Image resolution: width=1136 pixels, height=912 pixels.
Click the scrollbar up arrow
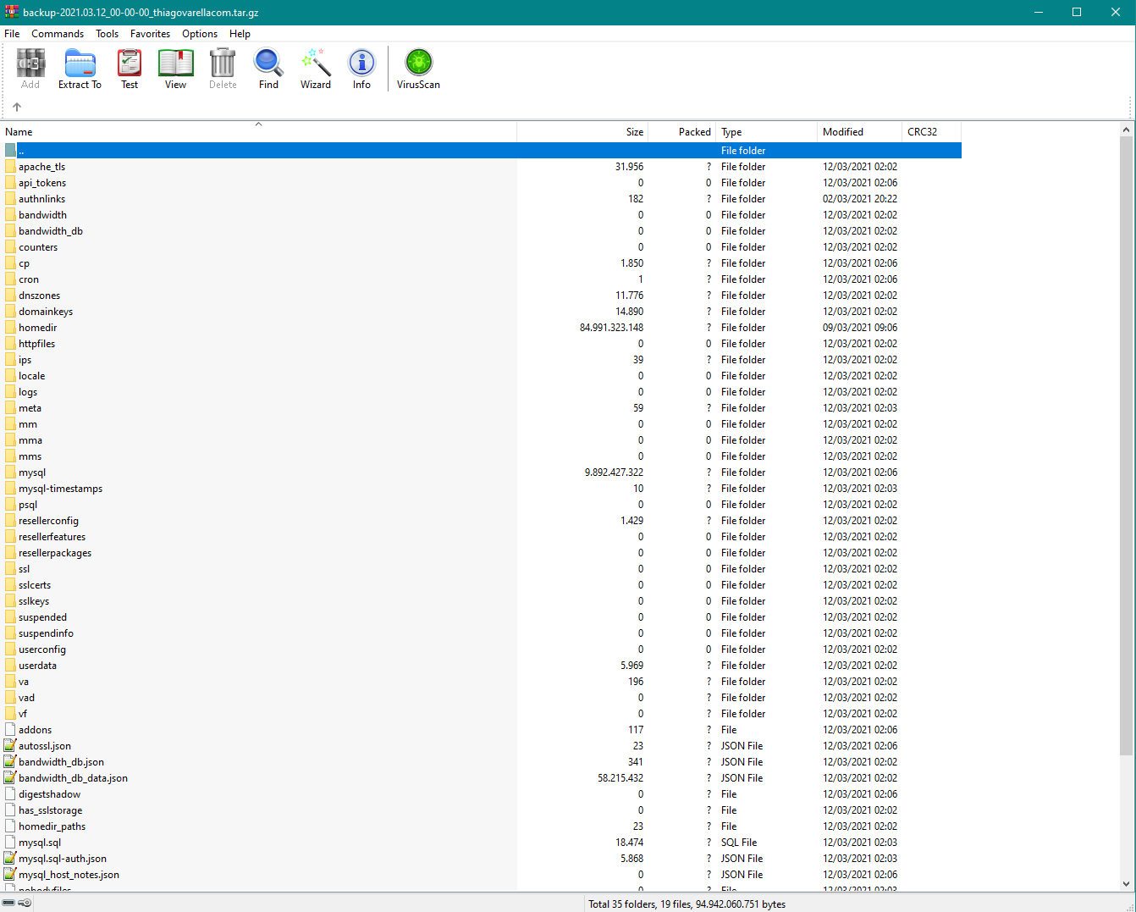click(1126, 130)
